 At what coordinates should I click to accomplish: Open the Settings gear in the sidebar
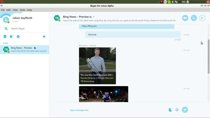click(18, 36)
